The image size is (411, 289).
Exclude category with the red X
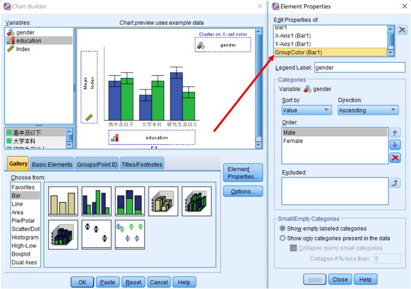[x=395, y=157]
